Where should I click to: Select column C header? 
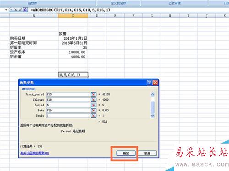coord(73,16)
